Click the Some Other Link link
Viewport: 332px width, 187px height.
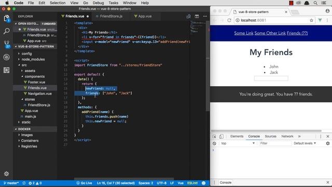point(270,33)
